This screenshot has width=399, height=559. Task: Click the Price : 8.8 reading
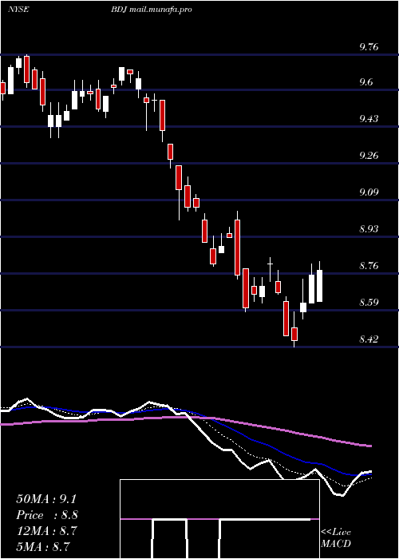(47, 515)
